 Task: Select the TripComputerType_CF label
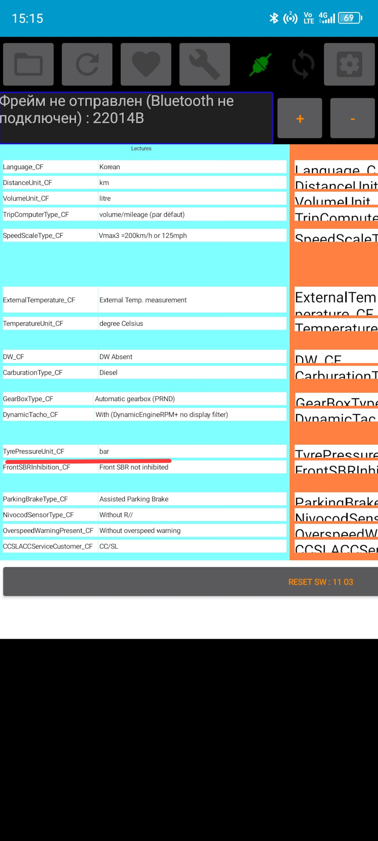36,215
